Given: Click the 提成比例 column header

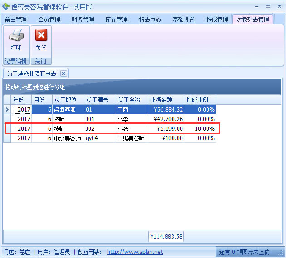Looking at the screenshot, I should (x=200, y=100).
